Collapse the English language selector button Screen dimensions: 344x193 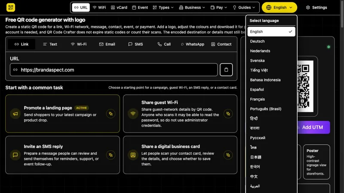pyautogui.click(x=279, y=7)
